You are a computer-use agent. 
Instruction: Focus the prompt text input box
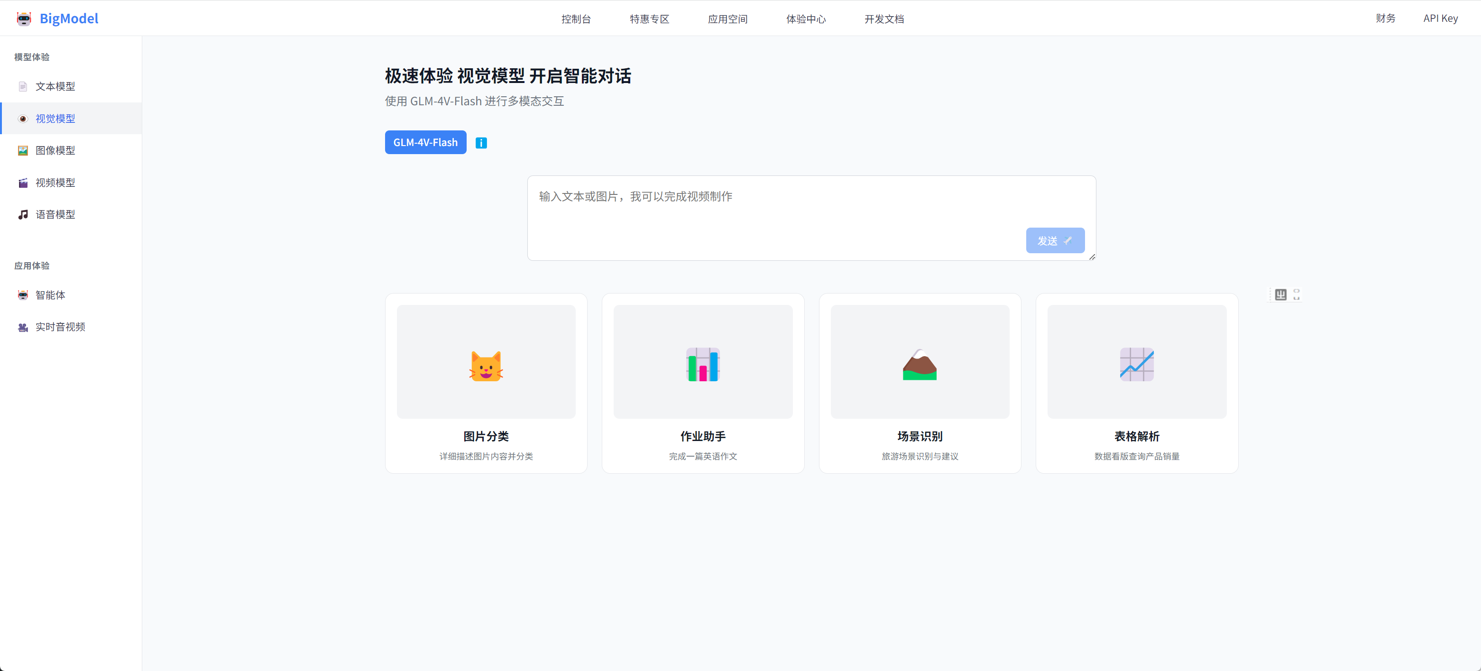click(x=811, y=218)
